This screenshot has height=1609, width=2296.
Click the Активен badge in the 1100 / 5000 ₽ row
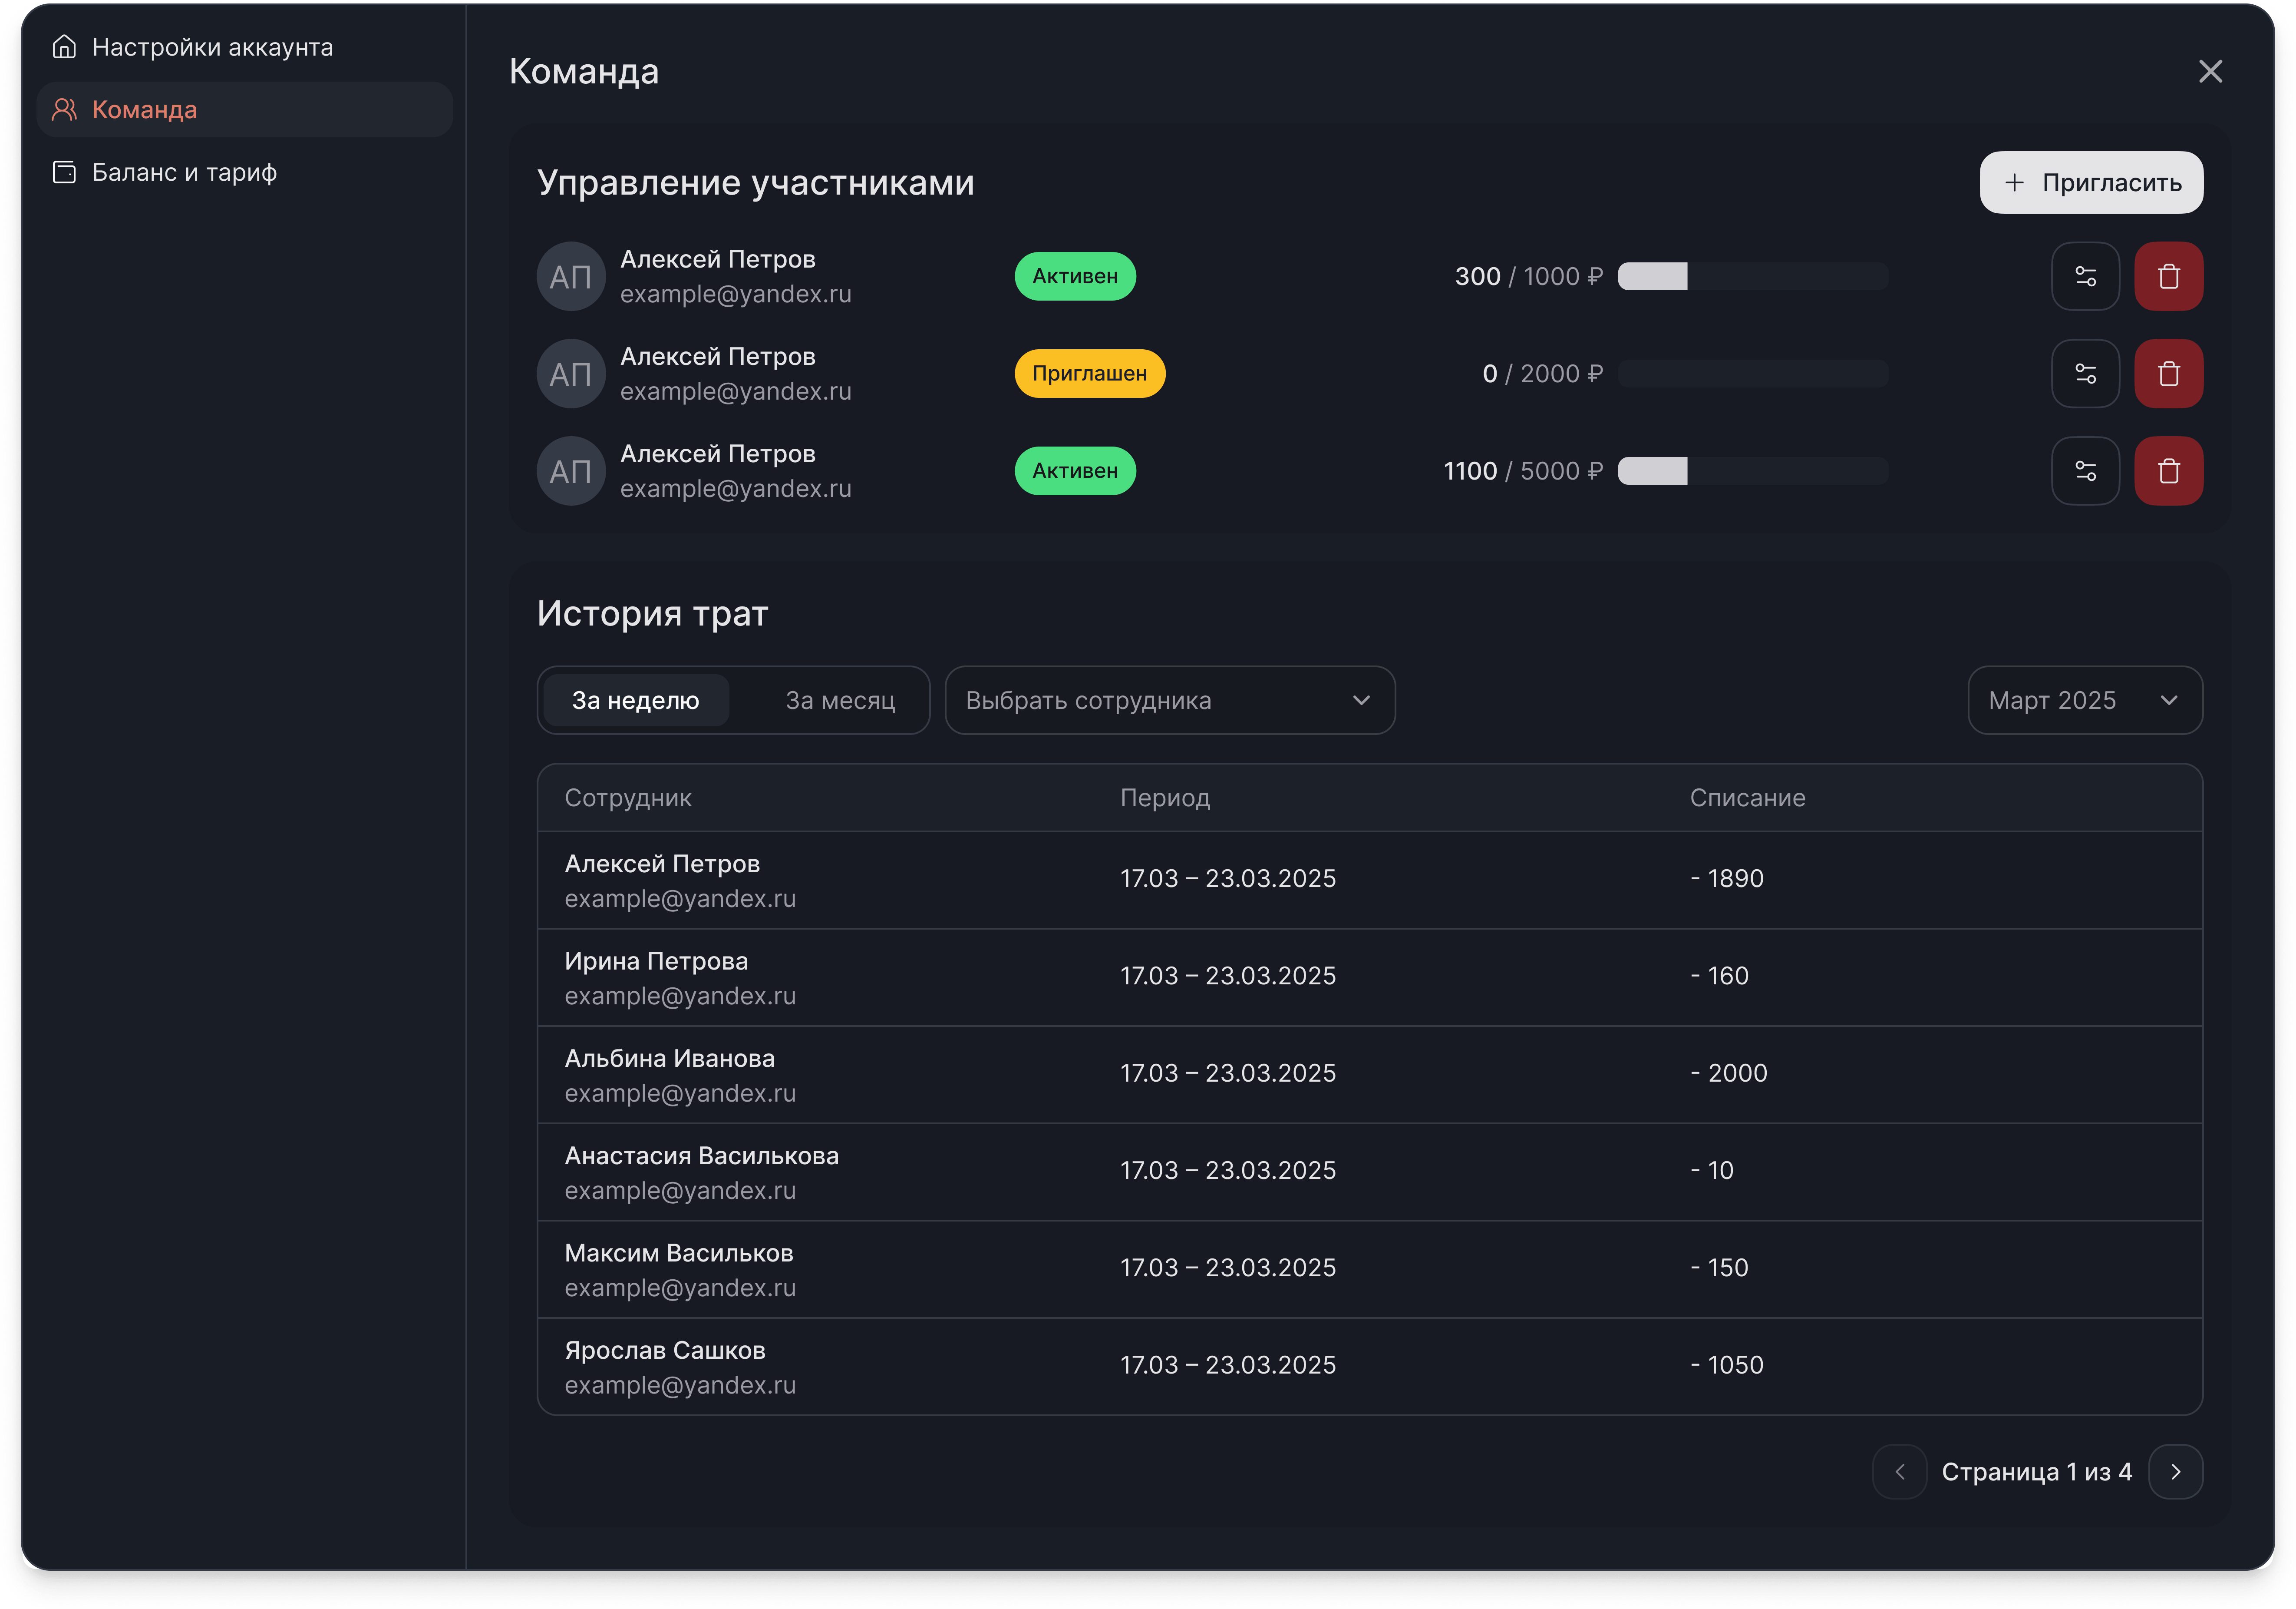(1075, 470)
